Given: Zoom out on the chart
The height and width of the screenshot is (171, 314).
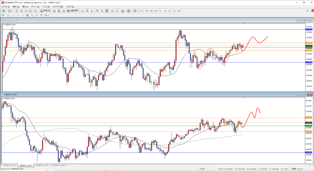Looking at the screenshot, I should click(x=102, y=11).
